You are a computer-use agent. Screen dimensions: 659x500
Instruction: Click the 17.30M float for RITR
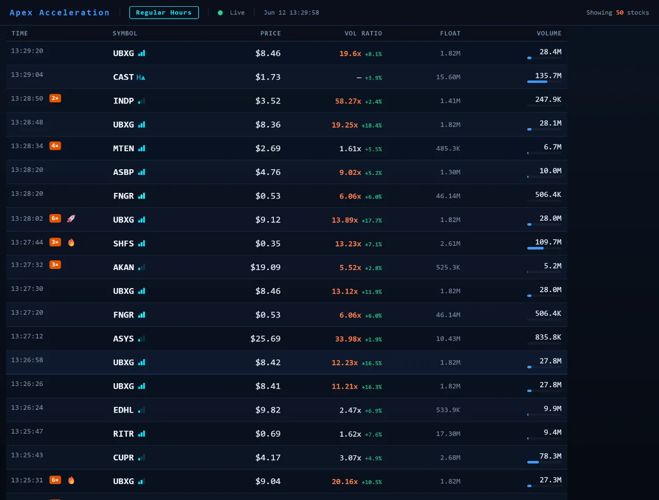click(x=448, y=434)
